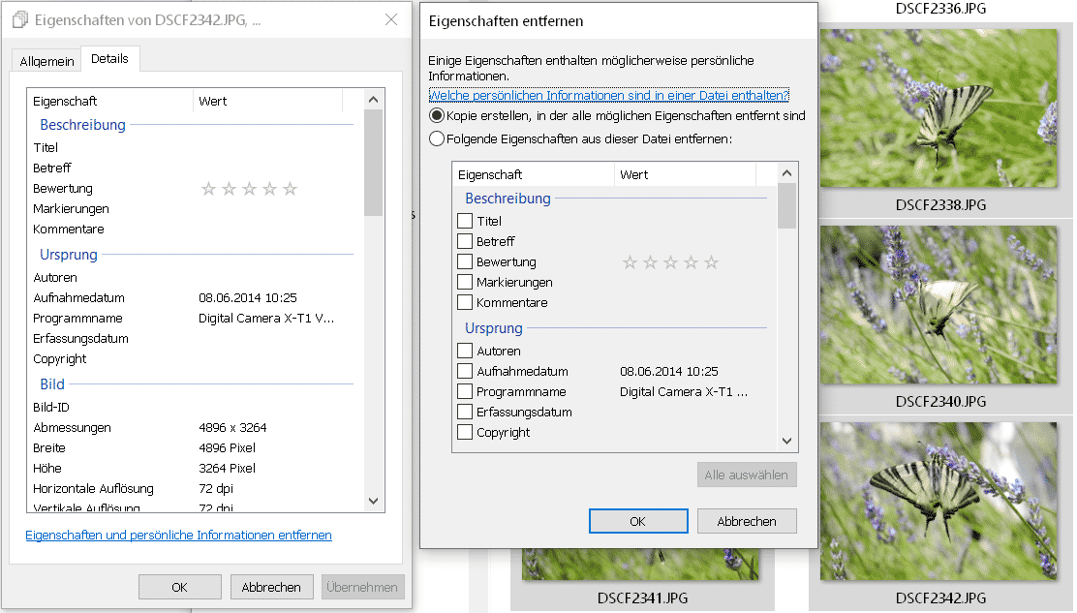Click scroll-down arrow in removal property list
The height and width of the screenshot is (613, 1077).
pos(786,441)
